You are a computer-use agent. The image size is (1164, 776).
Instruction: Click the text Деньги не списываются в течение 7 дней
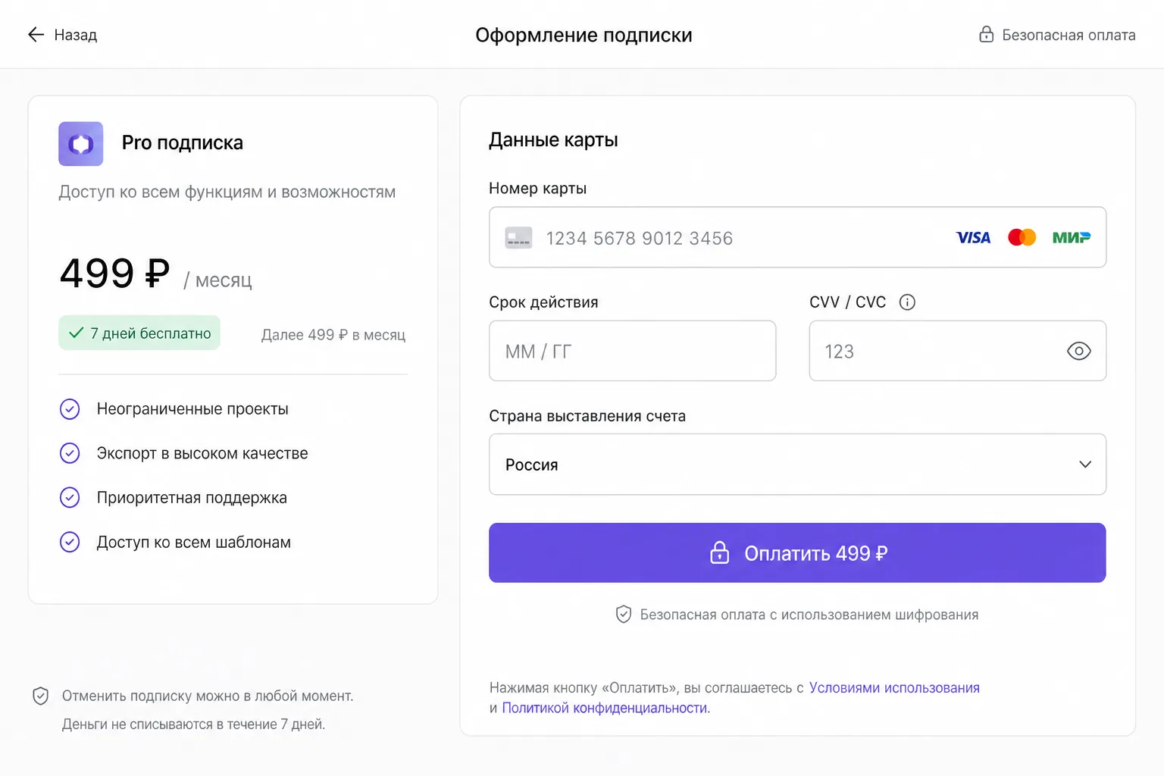pos(193,724)
